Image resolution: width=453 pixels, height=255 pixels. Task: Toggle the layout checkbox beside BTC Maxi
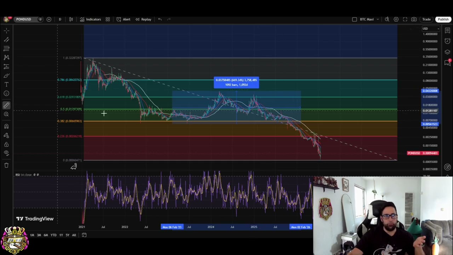click(354, 19)
